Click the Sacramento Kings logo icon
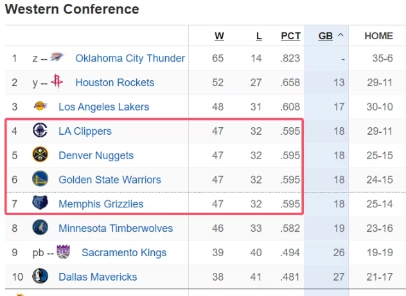Viewport: 406px width, 296px height. click(x=64, y=252)
